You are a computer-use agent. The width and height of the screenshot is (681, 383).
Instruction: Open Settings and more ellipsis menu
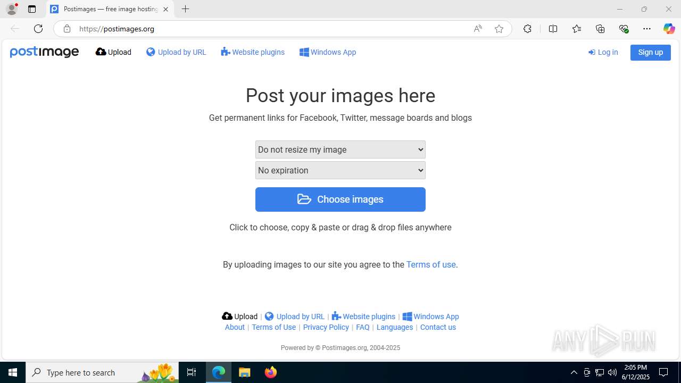point(647,29)
